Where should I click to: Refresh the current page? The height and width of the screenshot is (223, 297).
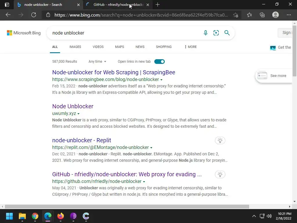34,15
